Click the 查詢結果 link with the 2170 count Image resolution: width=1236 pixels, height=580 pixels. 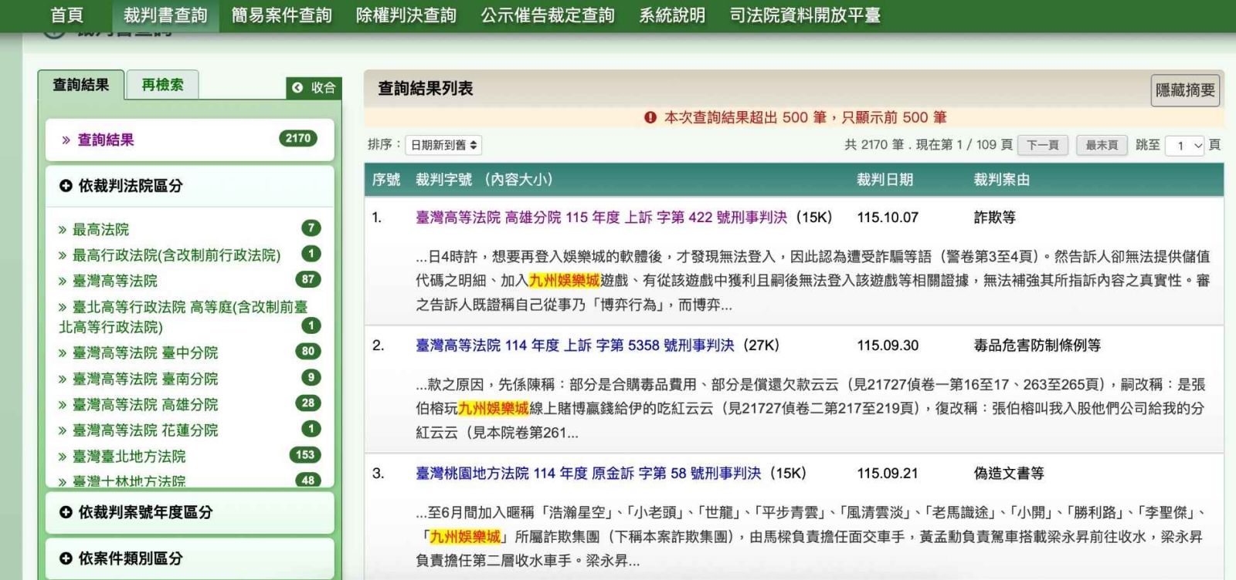tap(106, 140)
